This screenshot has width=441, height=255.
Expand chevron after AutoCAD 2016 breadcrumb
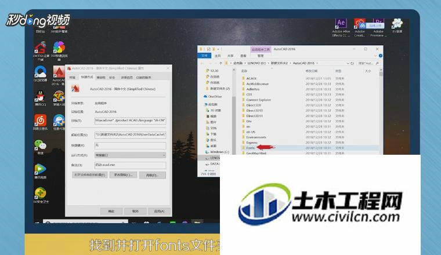(x=317, y=63)
